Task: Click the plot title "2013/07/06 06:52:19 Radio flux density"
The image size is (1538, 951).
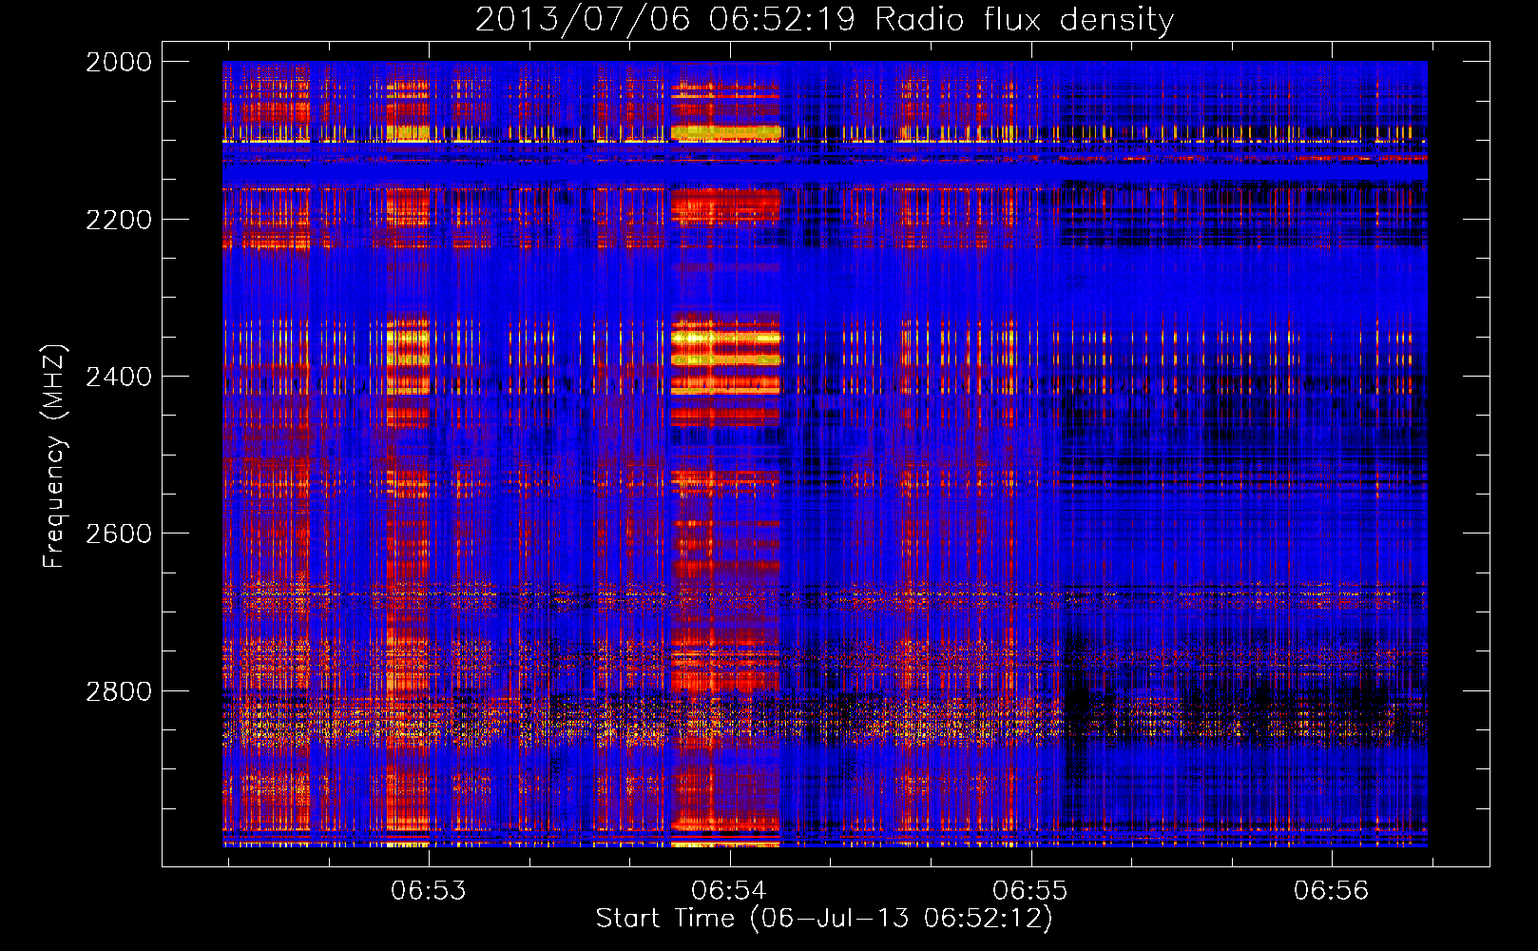Action: [824, 19]
